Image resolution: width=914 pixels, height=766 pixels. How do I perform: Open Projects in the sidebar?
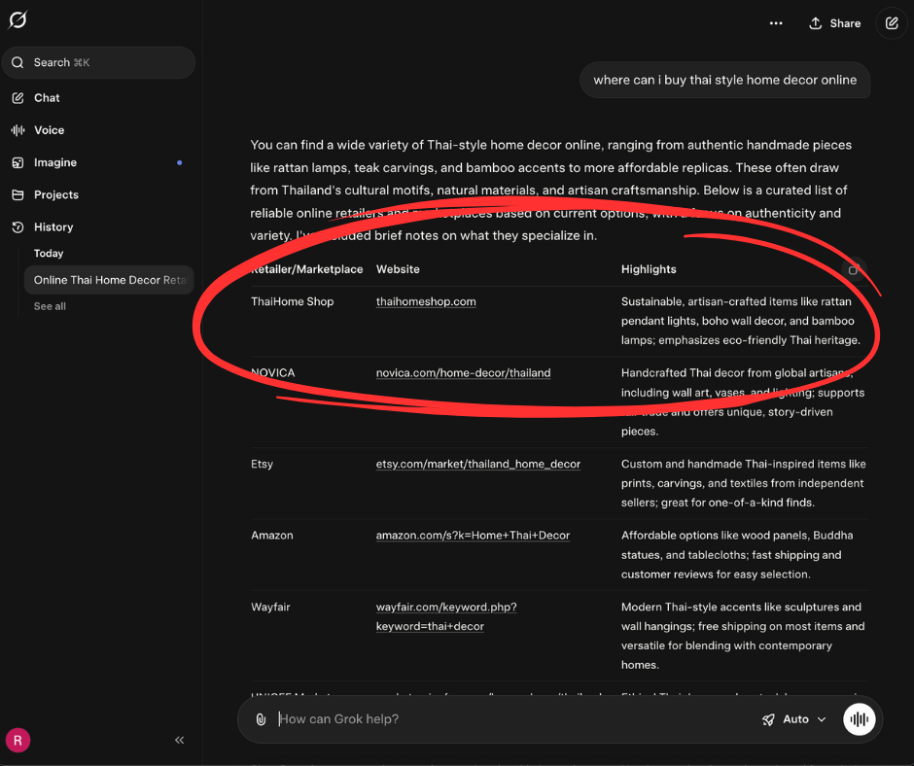(x=56, y=194)
